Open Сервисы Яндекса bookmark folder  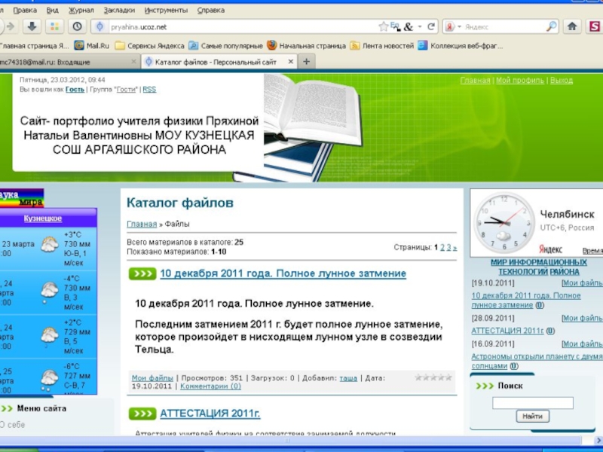(149, 46)
